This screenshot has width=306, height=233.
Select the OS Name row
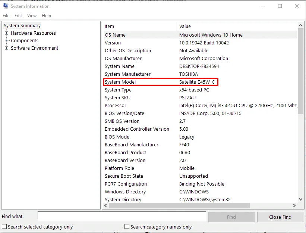[x=201, y=35]
